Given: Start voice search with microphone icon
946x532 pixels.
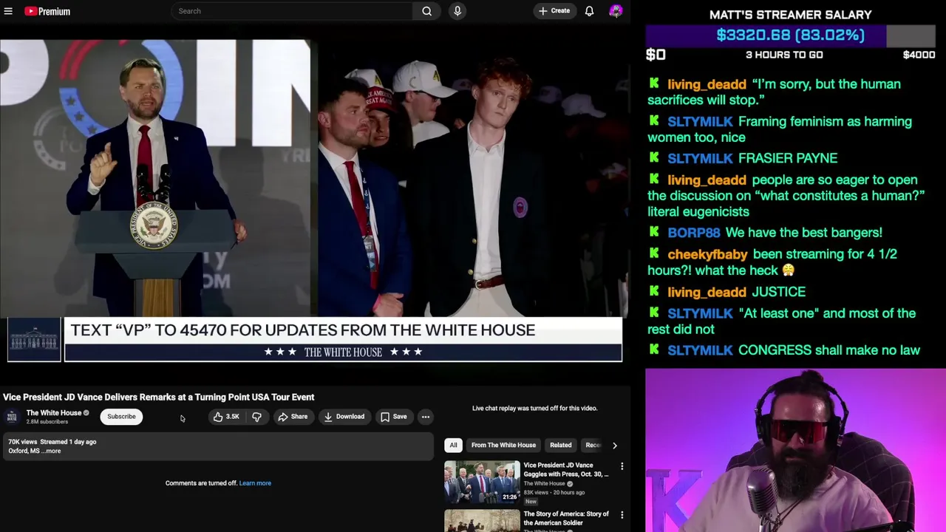Looking at the screenshot, I should [x=457, y=11].
